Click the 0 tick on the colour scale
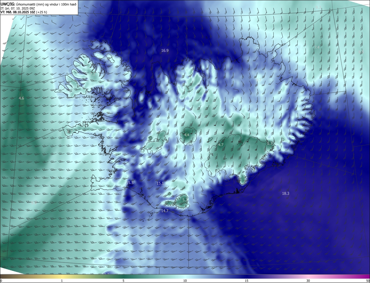Image resolution: width=370 pixels, height=283 pixels. (1, 281)
